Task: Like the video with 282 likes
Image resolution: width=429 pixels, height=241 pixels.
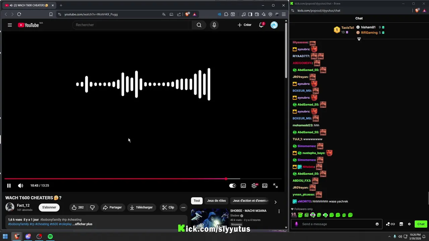Action: [x=78, y=208]
